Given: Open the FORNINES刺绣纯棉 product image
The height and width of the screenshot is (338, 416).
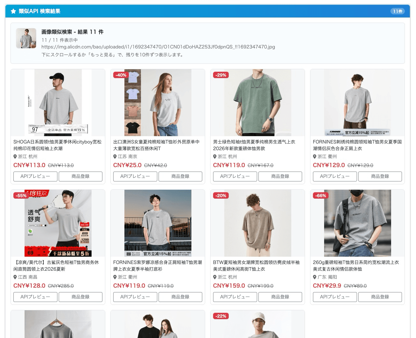Looking at the screenshot, I should point(357,103).
